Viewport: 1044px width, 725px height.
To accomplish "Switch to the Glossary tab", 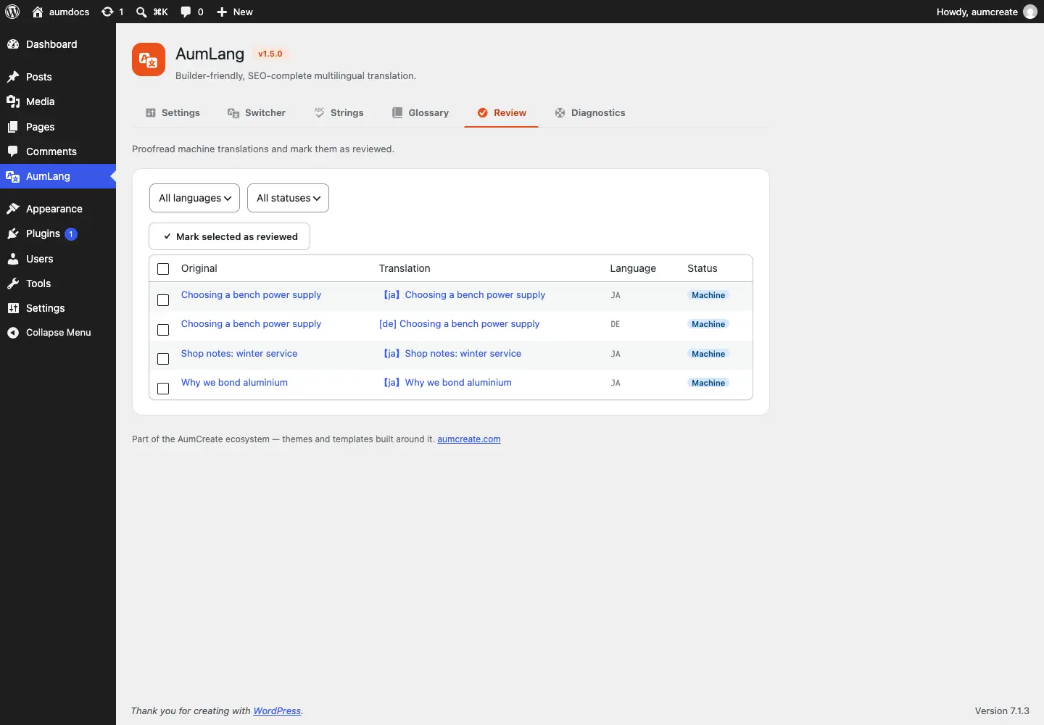I will click(x=420, y=113).
